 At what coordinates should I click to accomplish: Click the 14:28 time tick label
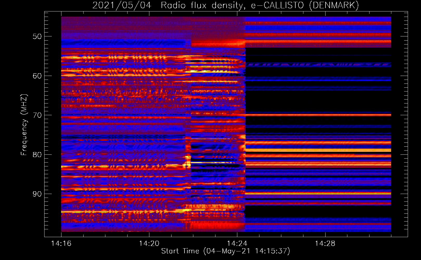325,243
